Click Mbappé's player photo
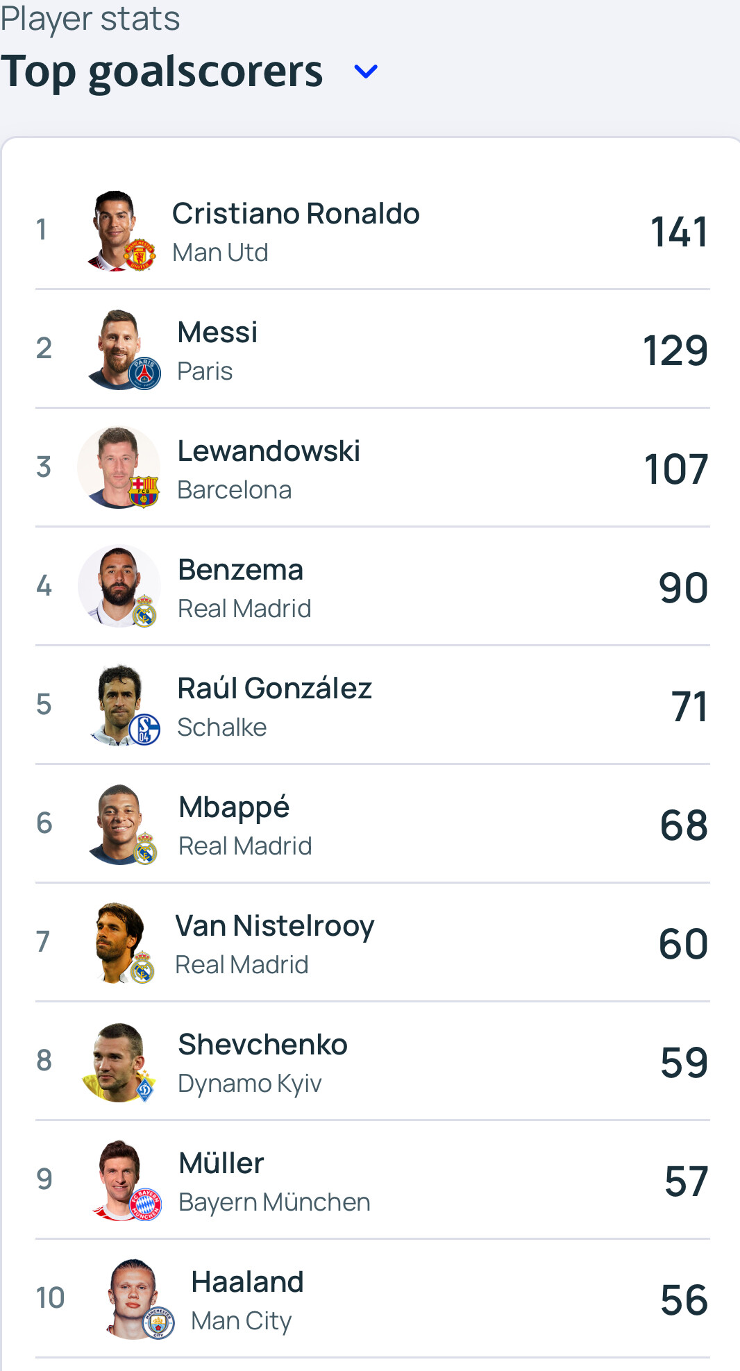Image resolution: width=740 pixels, height=1371 pixels. [x=118, y=823]
